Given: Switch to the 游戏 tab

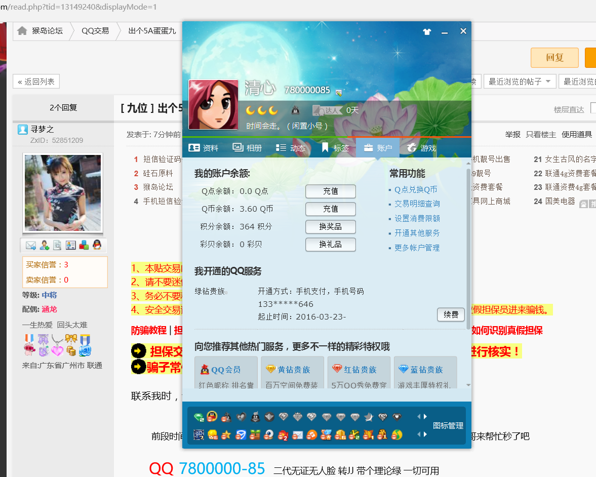Looking at the screenshot, I should click(x=421, y=148).
